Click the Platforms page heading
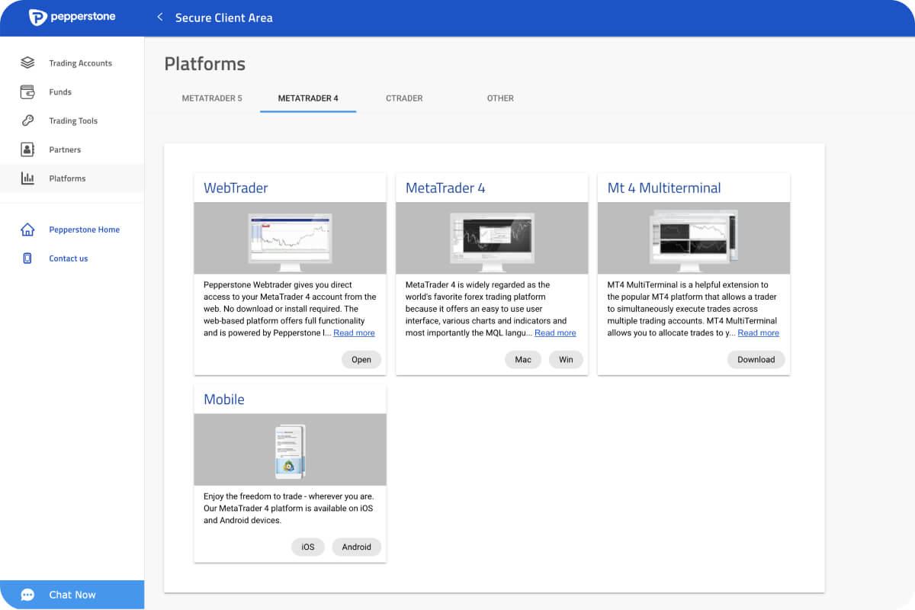The image size is (915, 610). (205, 64)
